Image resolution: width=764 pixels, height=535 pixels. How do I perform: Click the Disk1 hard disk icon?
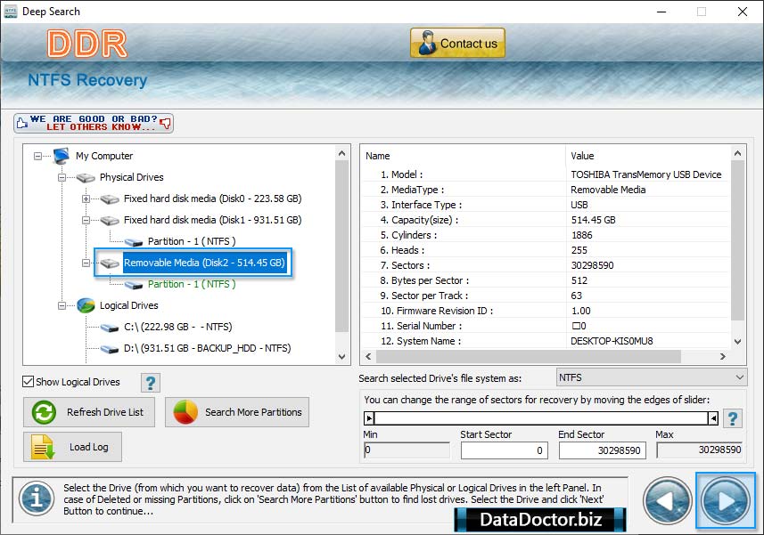[110, 221]
